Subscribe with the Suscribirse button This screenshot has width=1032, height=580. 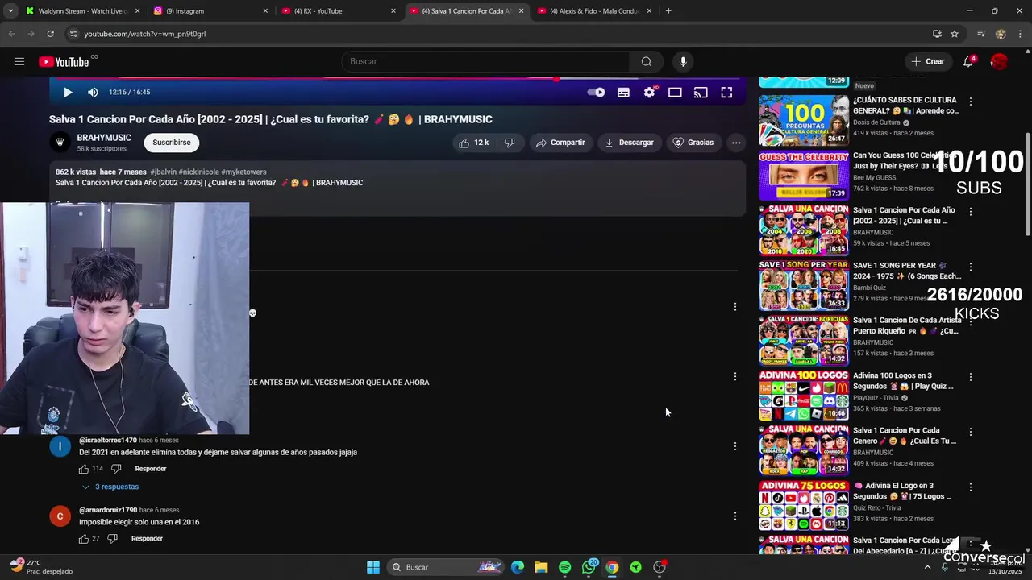point(172,143)
